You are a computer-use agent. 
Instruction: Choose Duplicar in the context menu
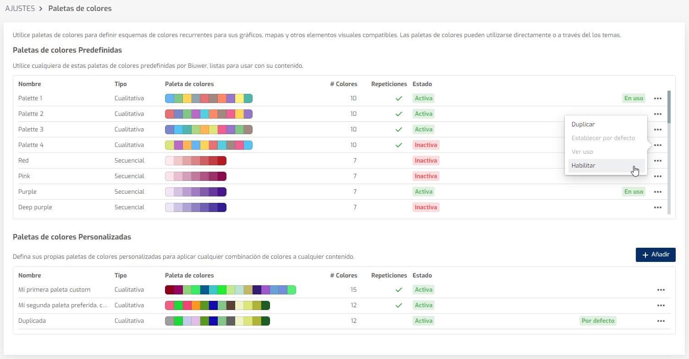(606, 124)
